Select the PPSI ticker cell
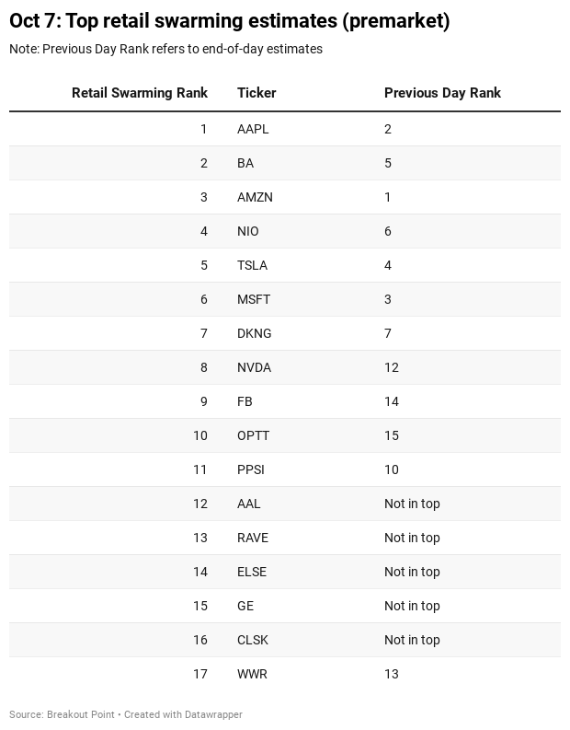570x730 pixels. pyautogui.click(x=251, y=470)
